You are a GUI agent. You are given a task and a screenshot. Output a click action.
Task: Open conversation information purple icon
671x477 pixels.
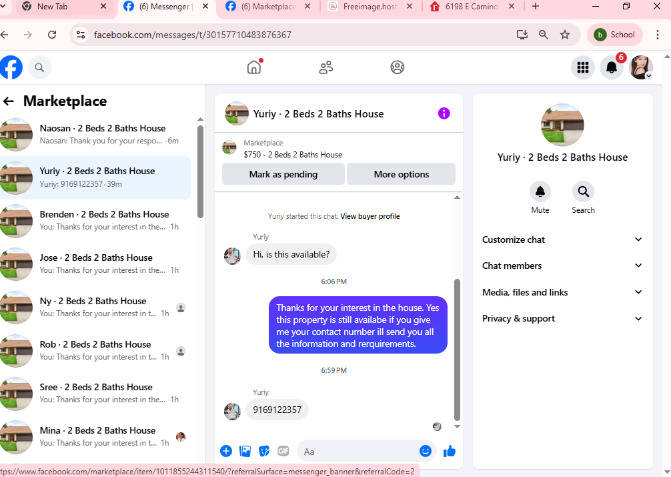tap(444, 113)
